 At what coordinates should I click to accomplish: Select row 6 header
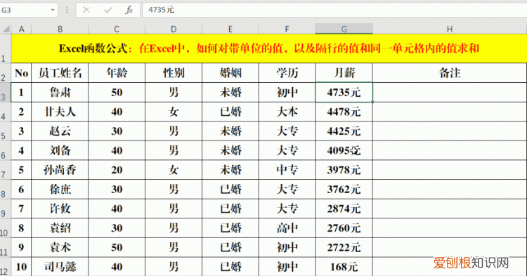(x=6, y=150)
